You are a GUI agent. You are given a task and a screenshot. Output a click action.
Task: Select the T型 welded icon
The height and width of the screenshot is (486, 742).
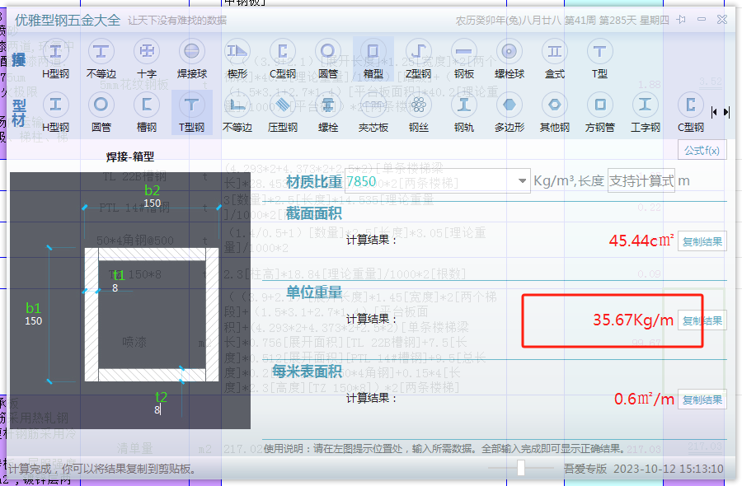(599, 59)
